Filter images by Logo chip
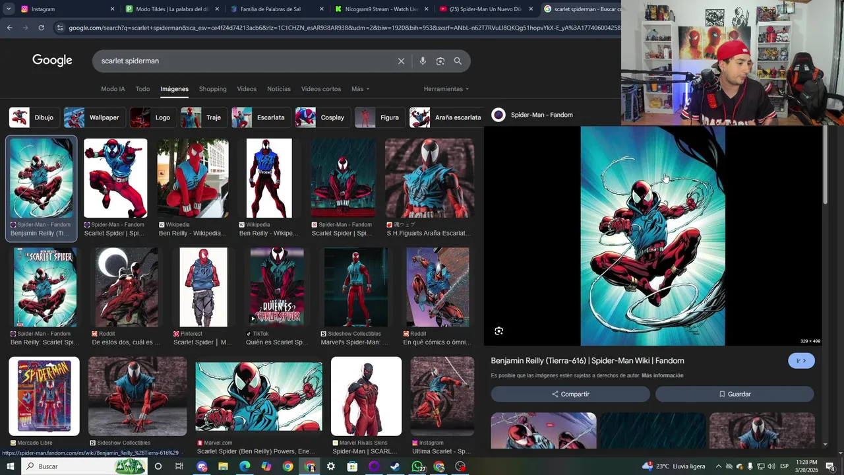844x475 pixels. click(x=153, y=117)
